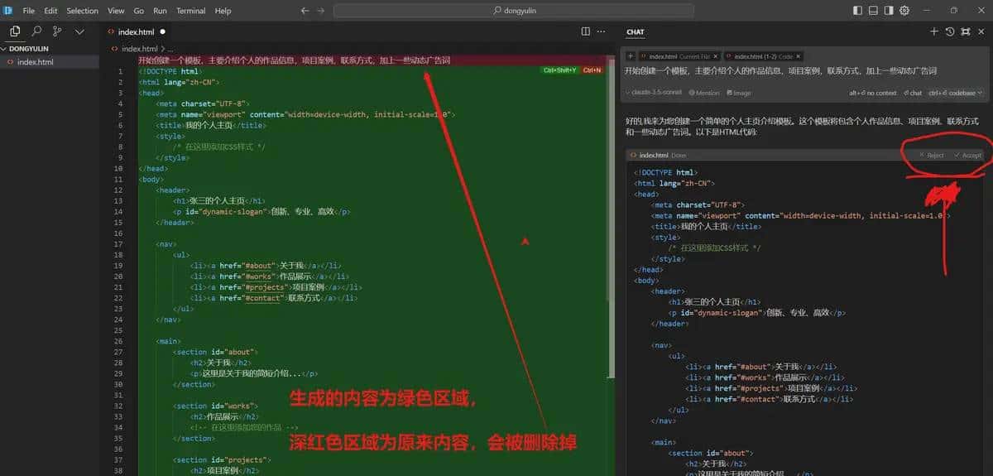Click the <title> line in the editor
The height and width of the screenshot is (476, 993).
click(211, 125)
